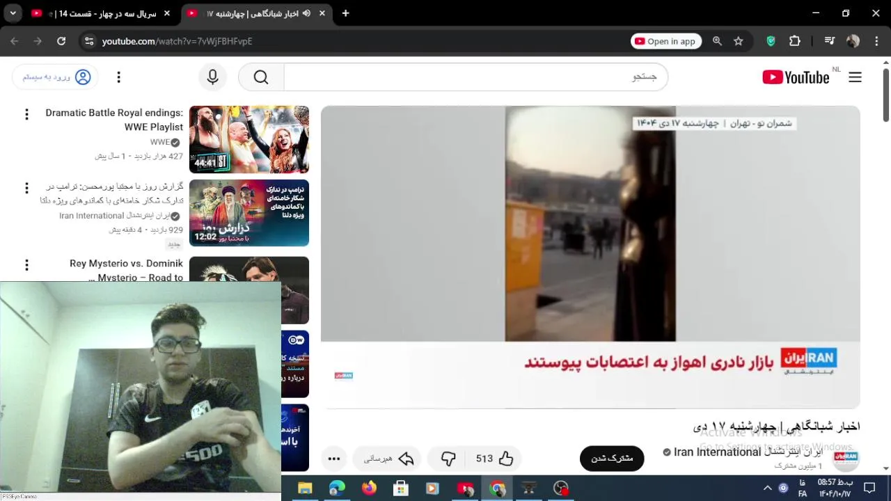Screen dimensions: 891x501
Task: Open the YouTube hamburger guide menu
Action: pos(855,77)
